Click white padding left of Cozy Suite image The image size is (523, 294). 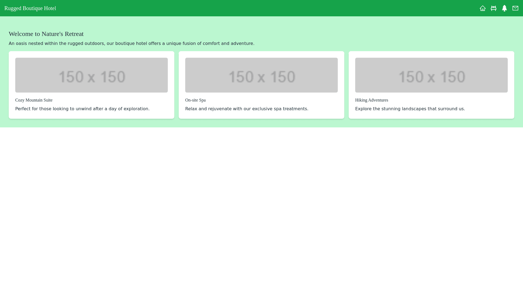12,75
